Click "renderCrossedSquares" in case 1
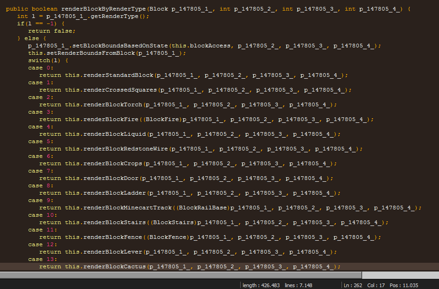Image resolution: width=439 pixels, height=289 pixels. click(x=120, y=90)
